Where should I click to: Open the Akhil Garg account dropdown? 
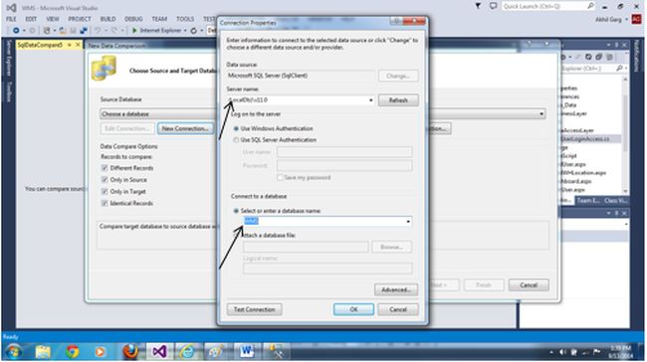pos(627,19)
